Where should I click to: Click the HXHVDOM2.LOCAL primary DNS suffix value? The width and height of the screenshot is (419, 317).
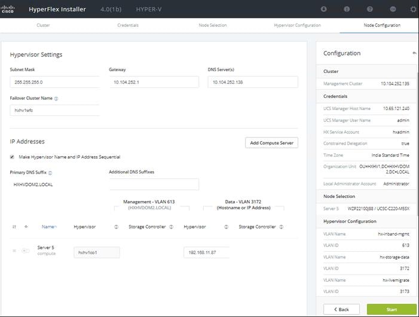[33, 184]
